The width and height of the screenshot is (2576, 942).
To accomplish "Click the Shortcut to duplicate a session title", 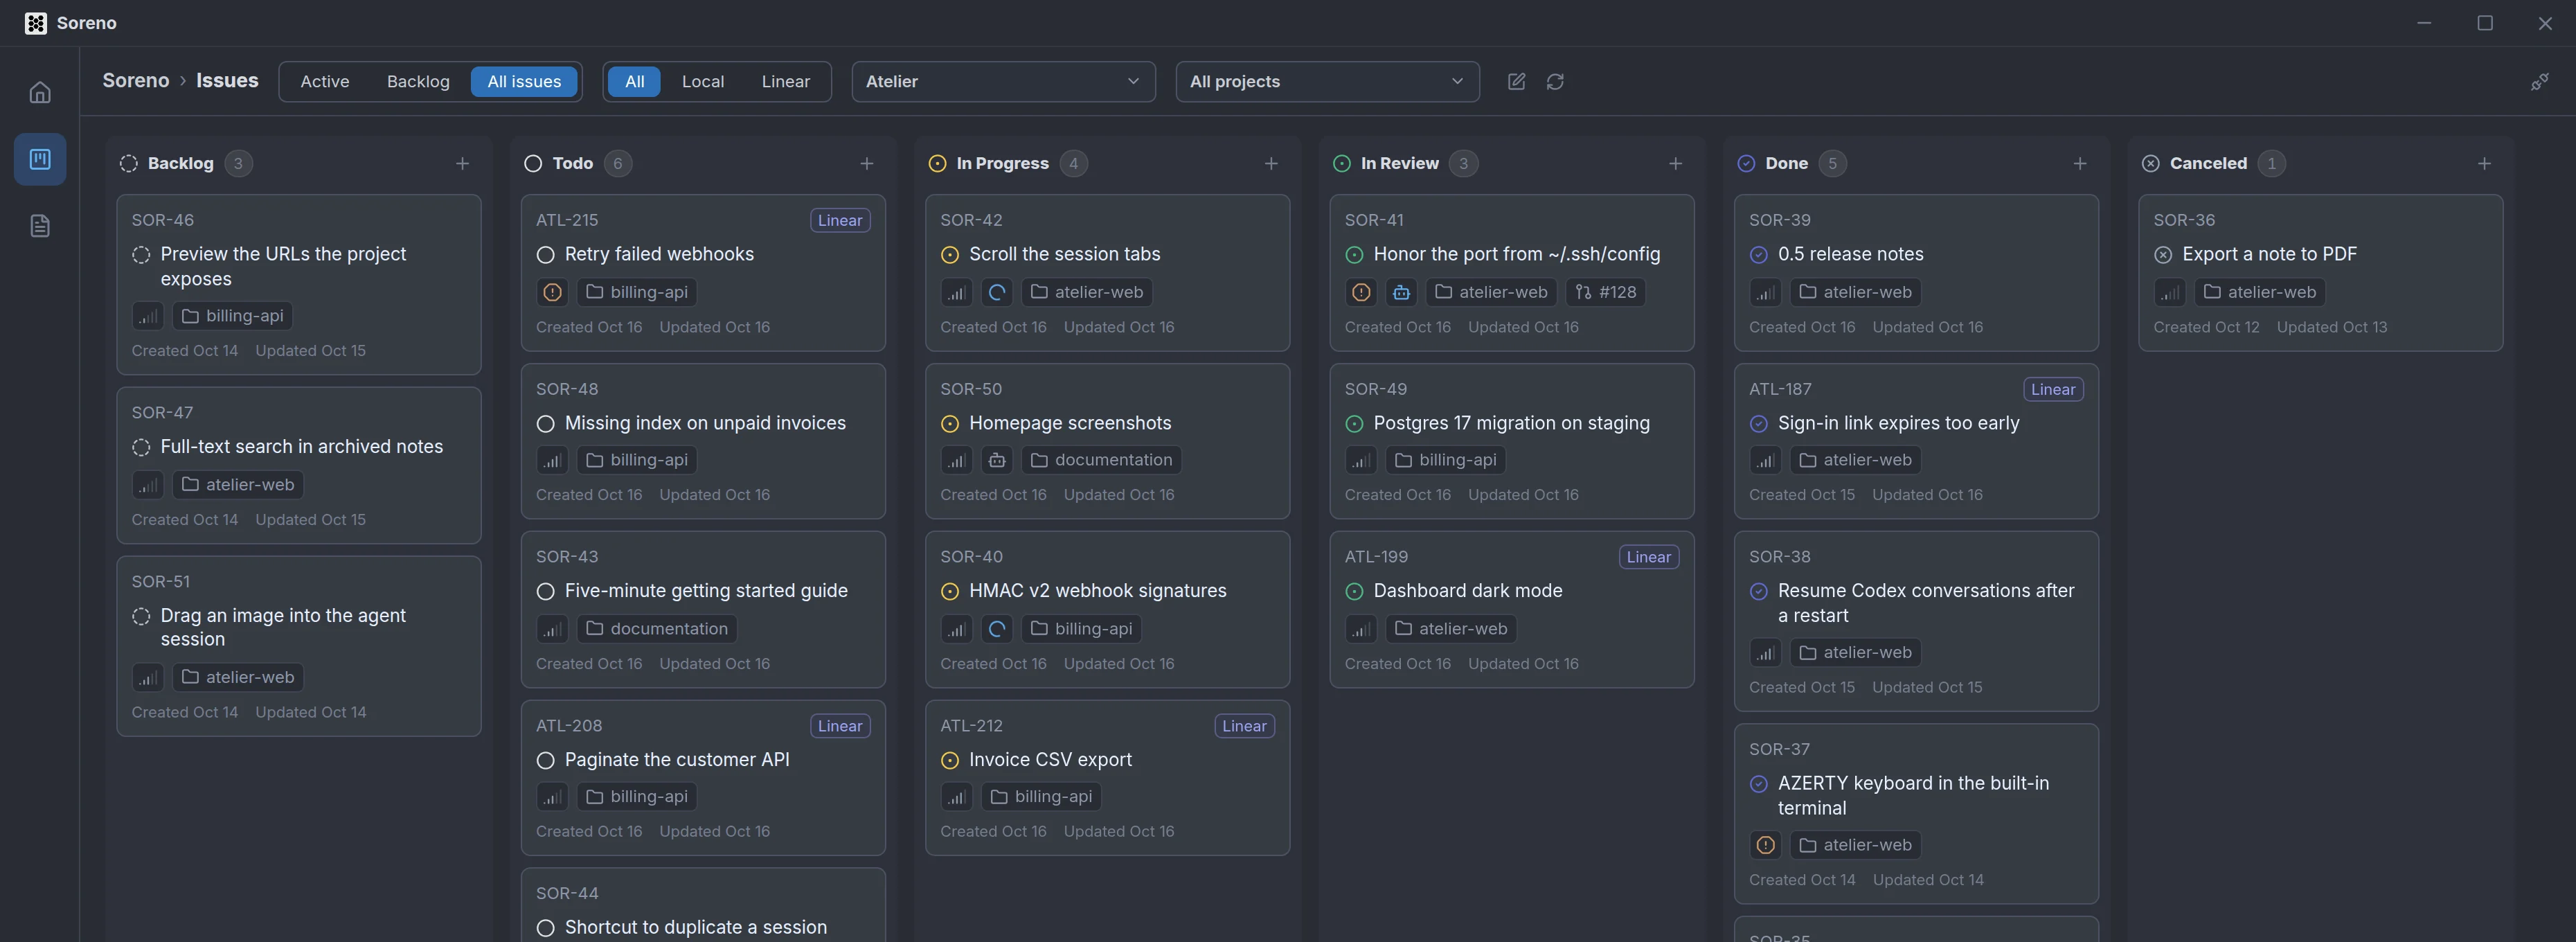I will pyautogui.click(x=696, y=928).
